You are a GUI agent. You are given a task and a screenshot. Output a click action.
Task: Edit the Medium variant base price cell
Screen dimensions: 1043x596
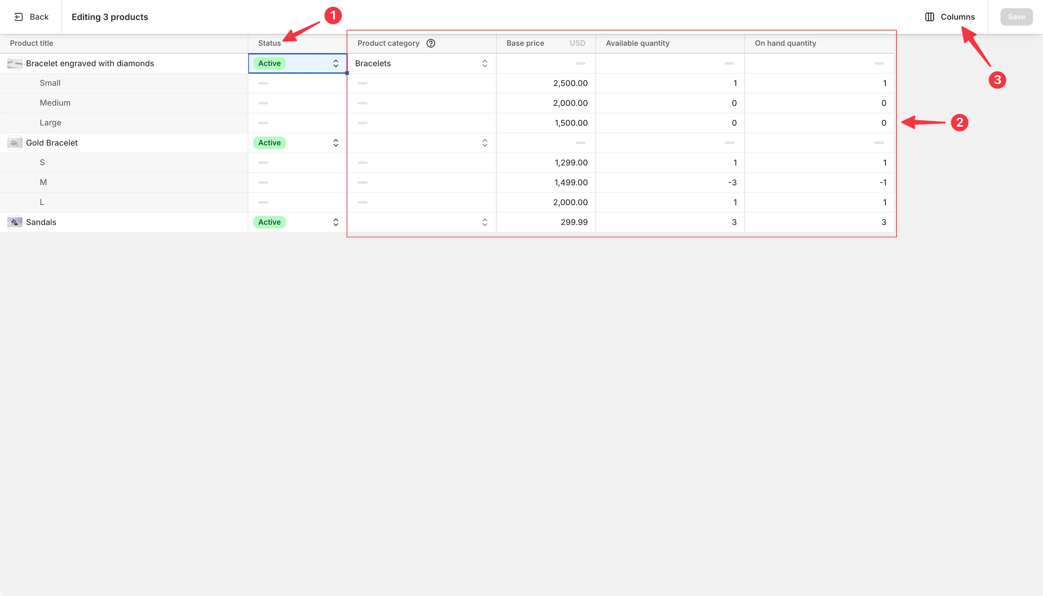tap(546, 103)
